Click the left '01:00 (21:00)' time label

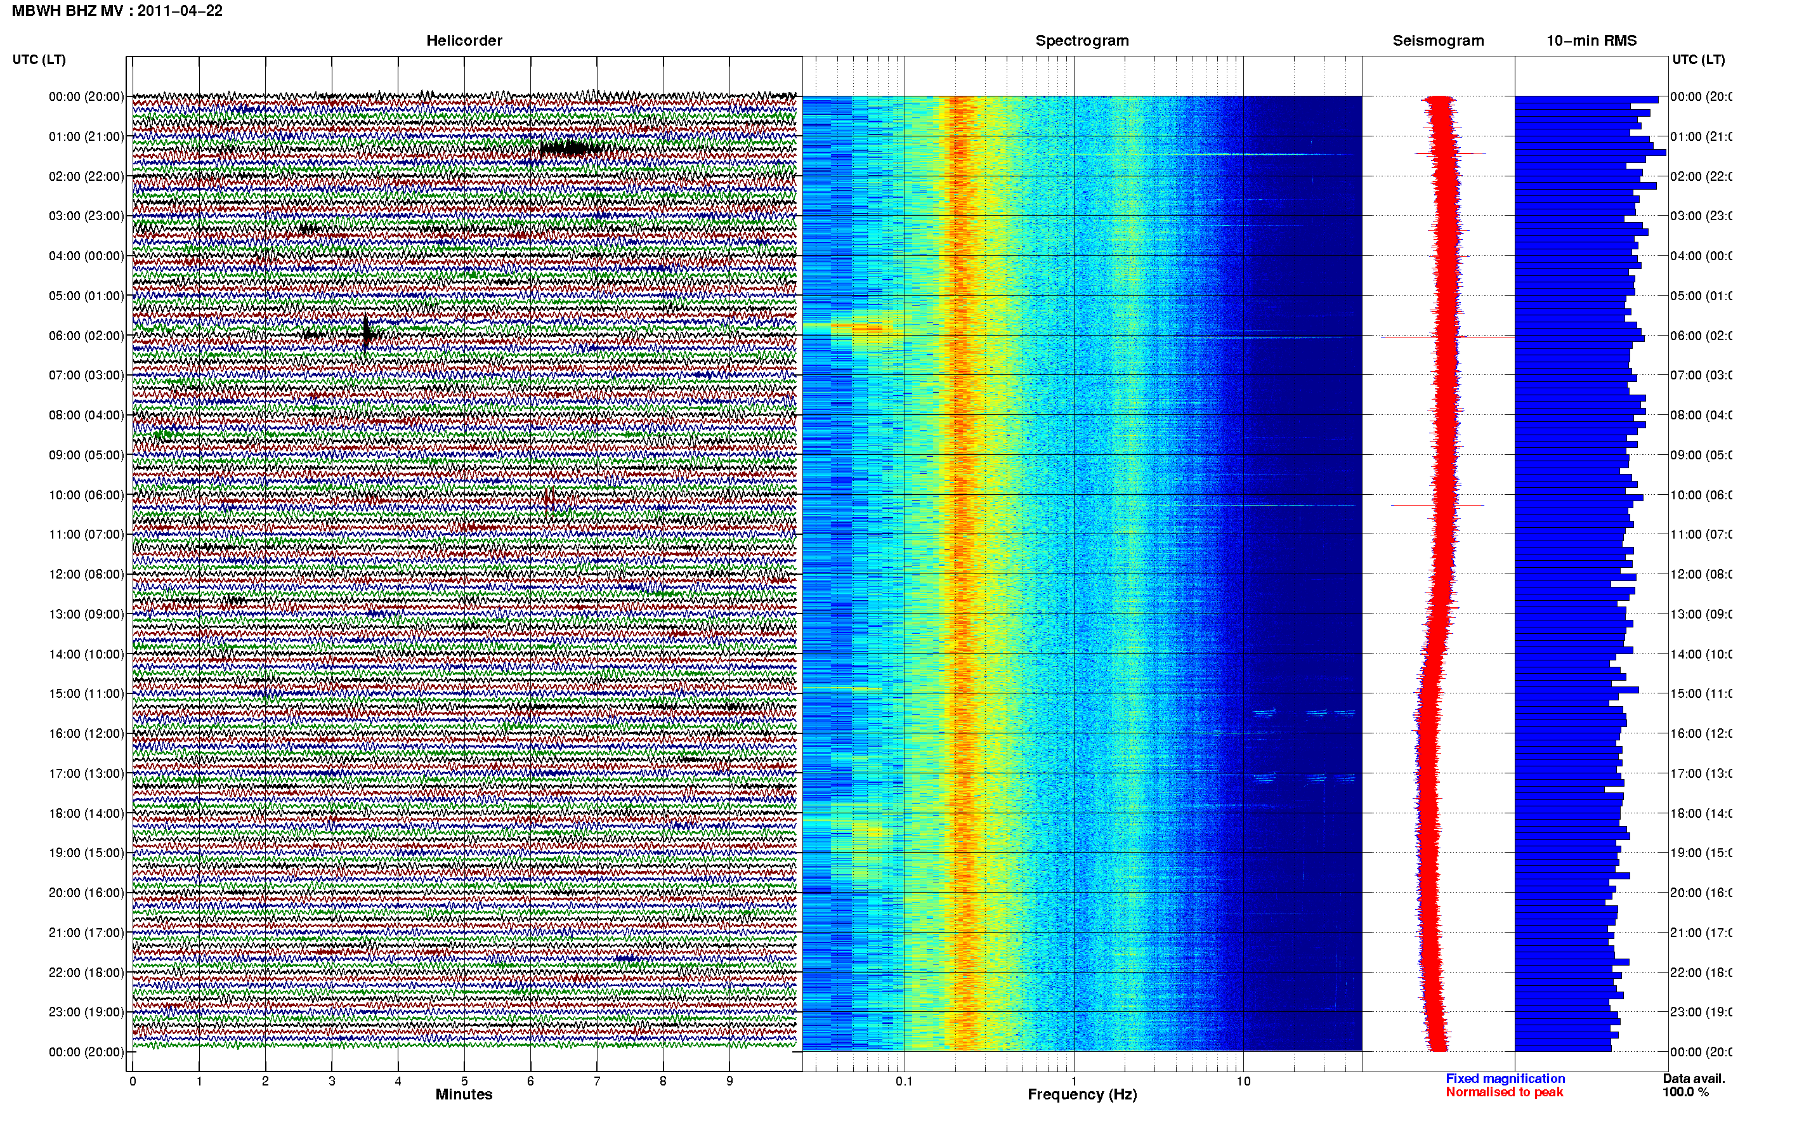pyautogui.click(x=86, y=136)
